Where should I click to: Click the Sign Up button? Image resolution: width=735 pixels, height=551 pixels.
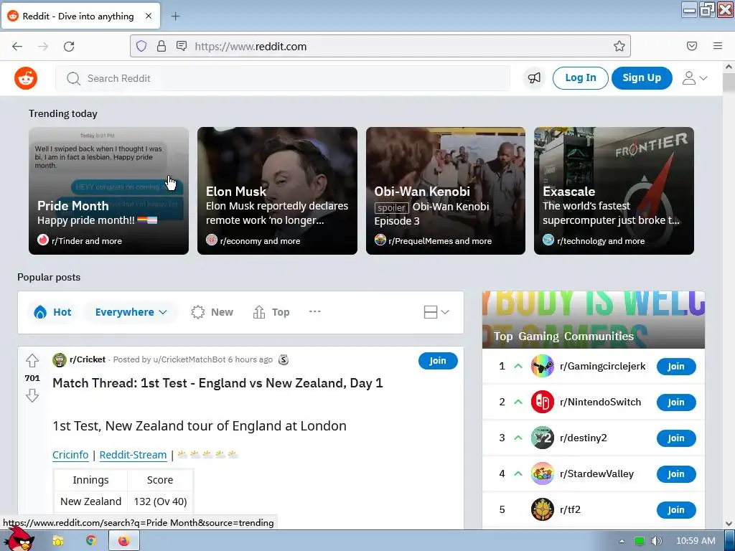tap(642, 77)
